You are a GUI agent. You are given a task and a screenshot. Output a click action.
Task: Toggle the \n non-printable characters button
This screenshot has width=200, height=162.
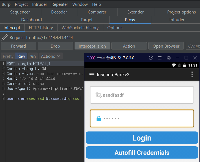click(33, 56)
